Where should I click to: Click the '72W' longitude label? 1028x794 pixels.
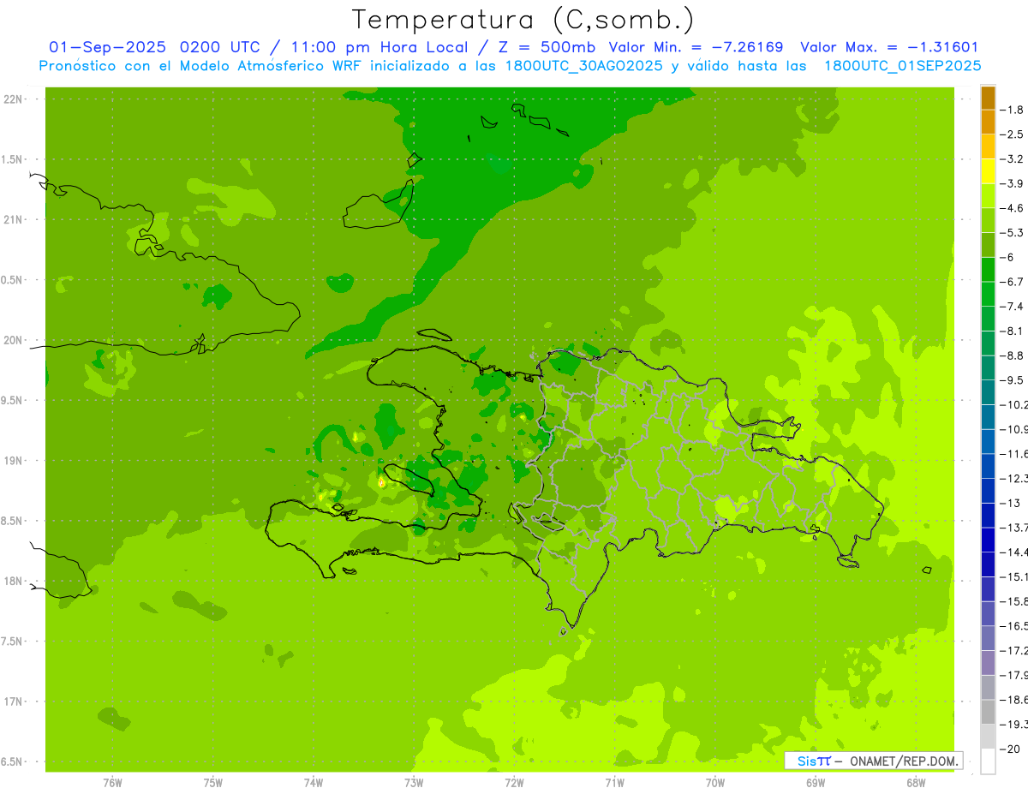514,783
